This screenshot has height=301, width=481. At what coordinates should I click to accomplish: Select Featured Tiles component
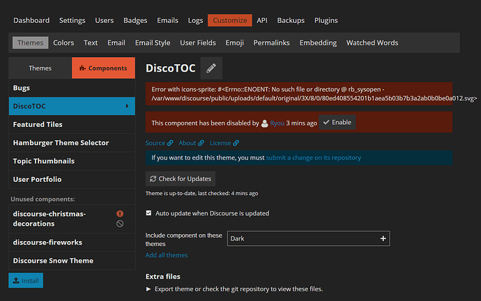pos(72,125)
